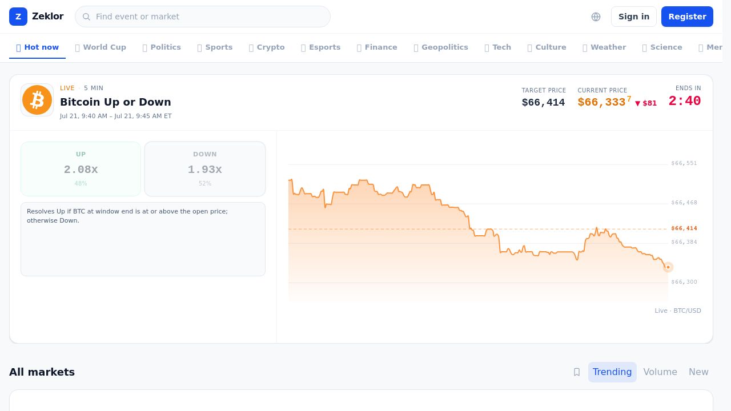
Task: Sort markets by New
Action: [698, 372]
